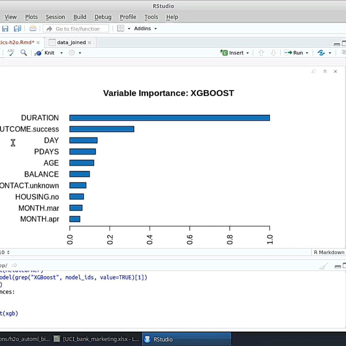Click the up-arrow chunk navigation icon
The image size is (346, 346).
261,52
